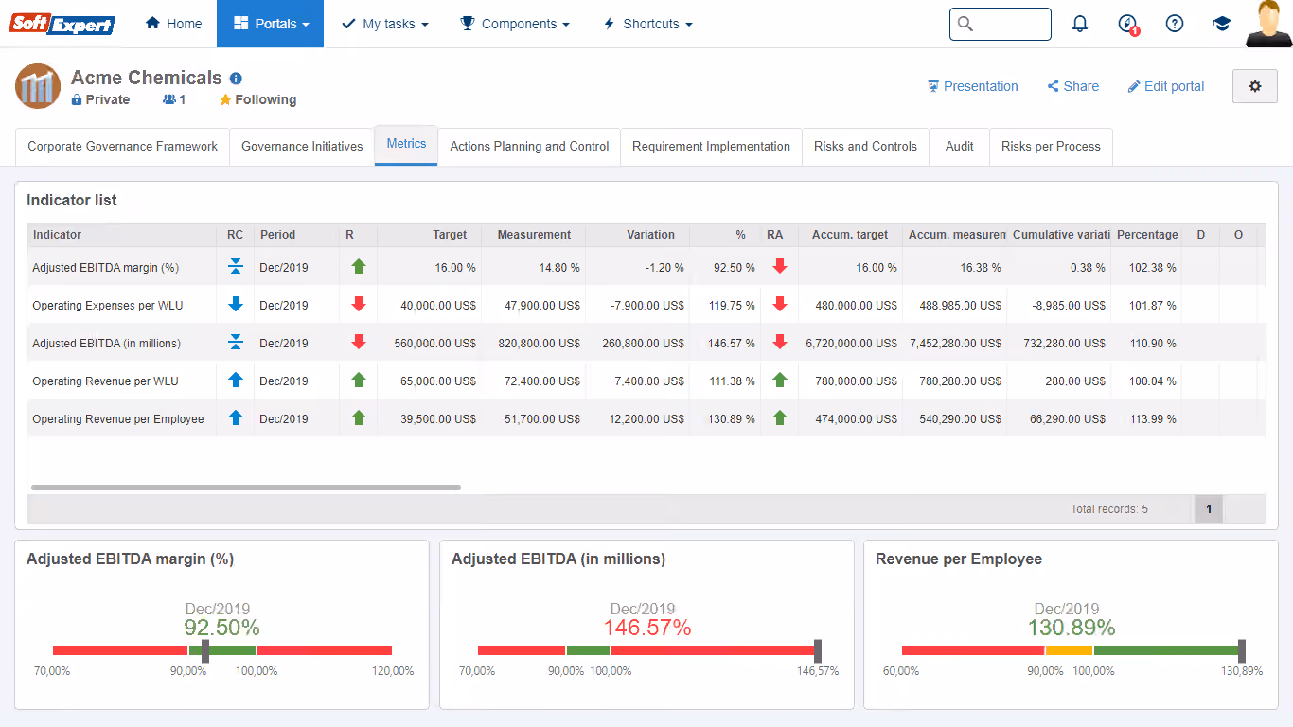Click the indicator list horizontal scrollbar
Image resolution: width=1293 pixels, height=727 pixels.
(x=246, y=488)
